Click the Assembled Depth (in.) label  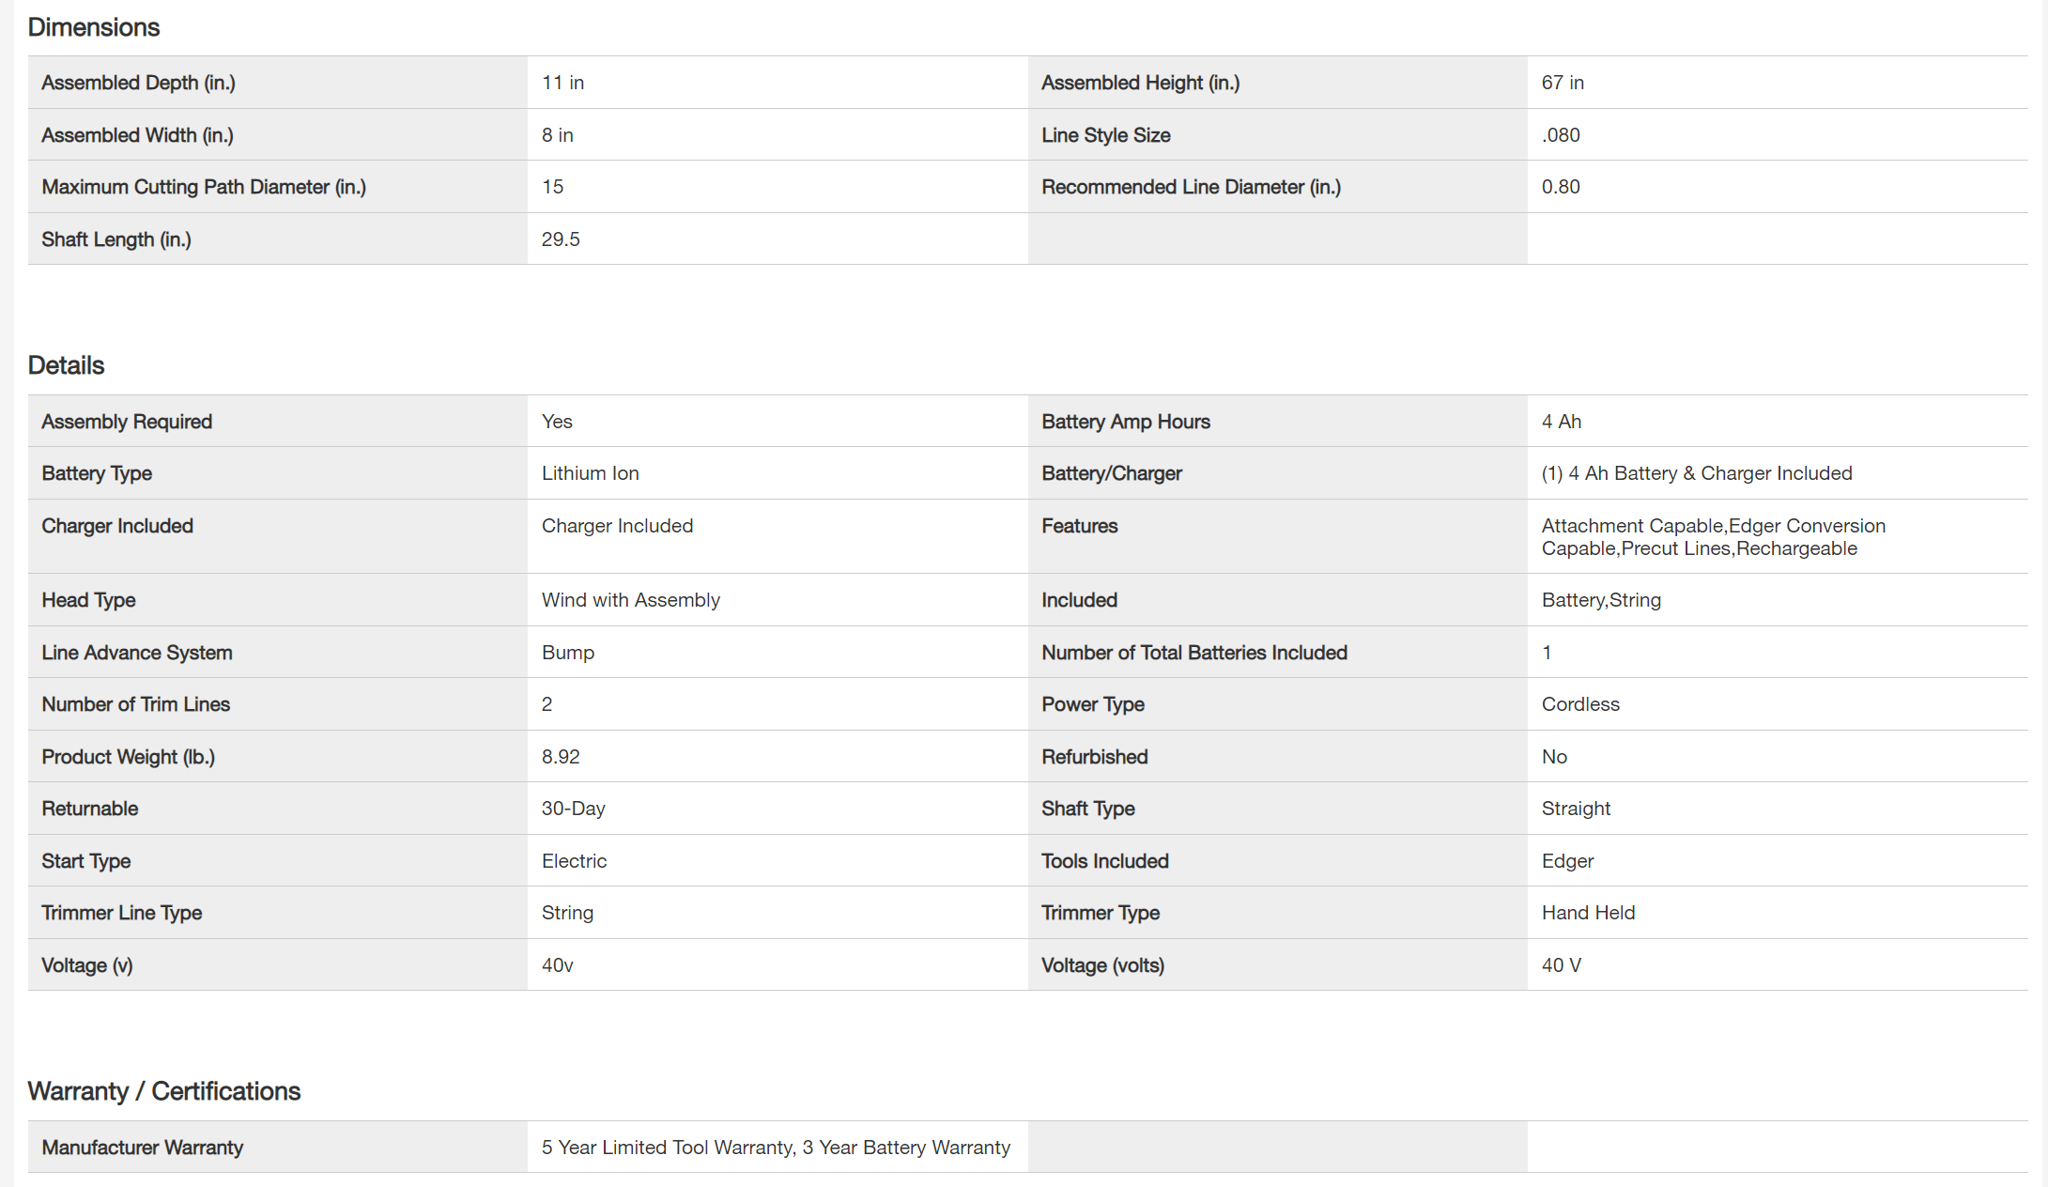pyautogui.click(x=138, y=83)
